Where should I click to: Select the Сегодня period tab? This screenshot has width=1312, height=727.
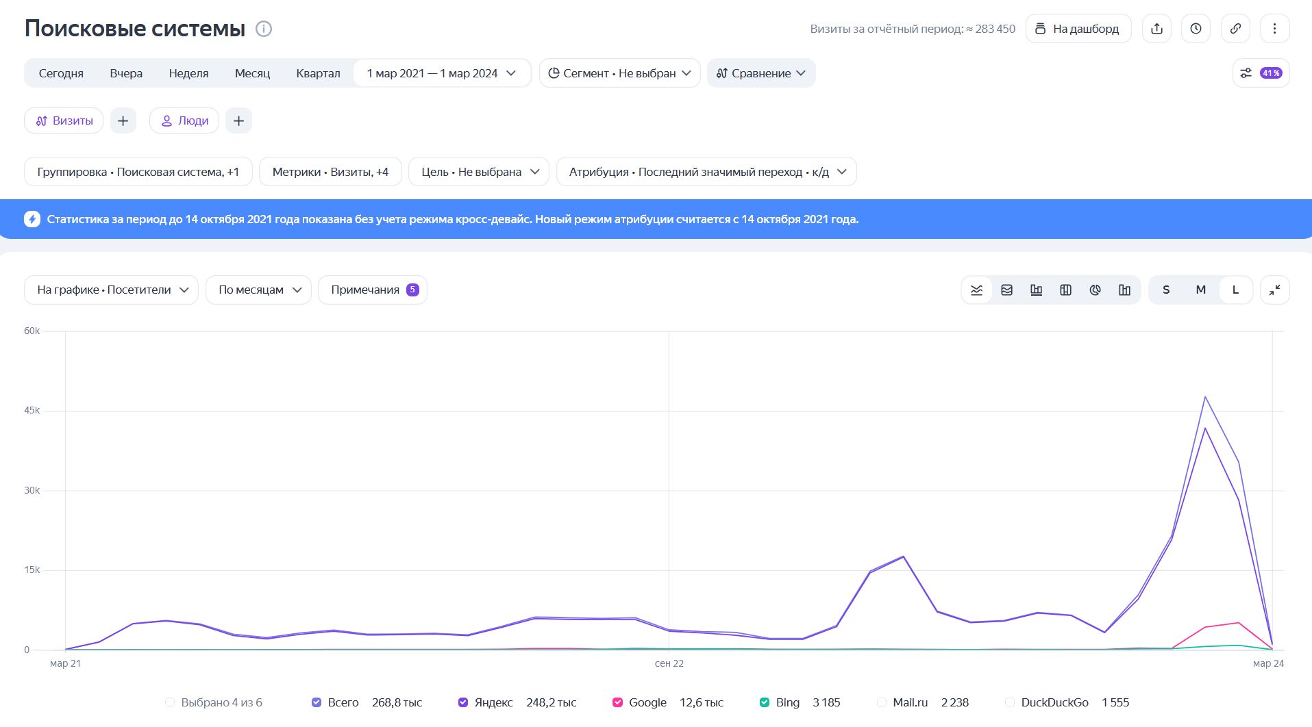[x=61, y=73]
